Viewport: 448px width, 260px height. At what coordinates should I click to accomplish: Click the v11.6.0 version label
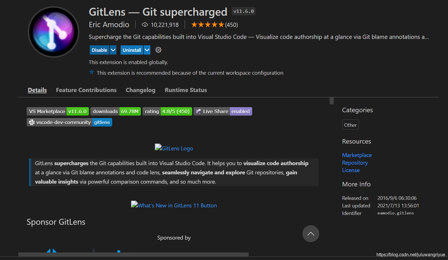[243, 11]
